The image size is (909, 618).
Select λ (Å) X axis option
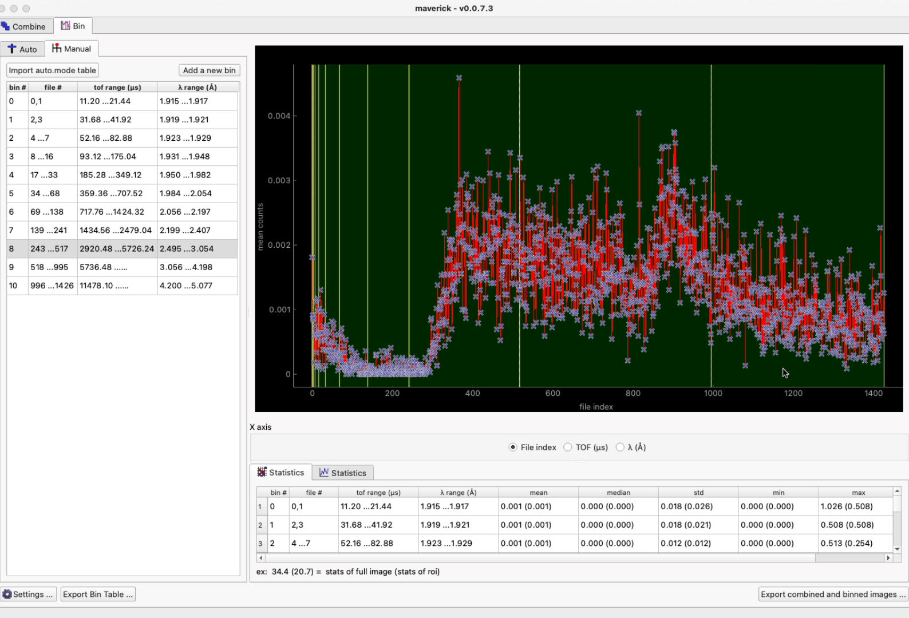[620, 447]
